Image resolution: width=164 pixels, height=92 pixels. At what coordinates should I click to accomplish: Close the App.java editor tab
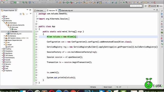[56, 10]
